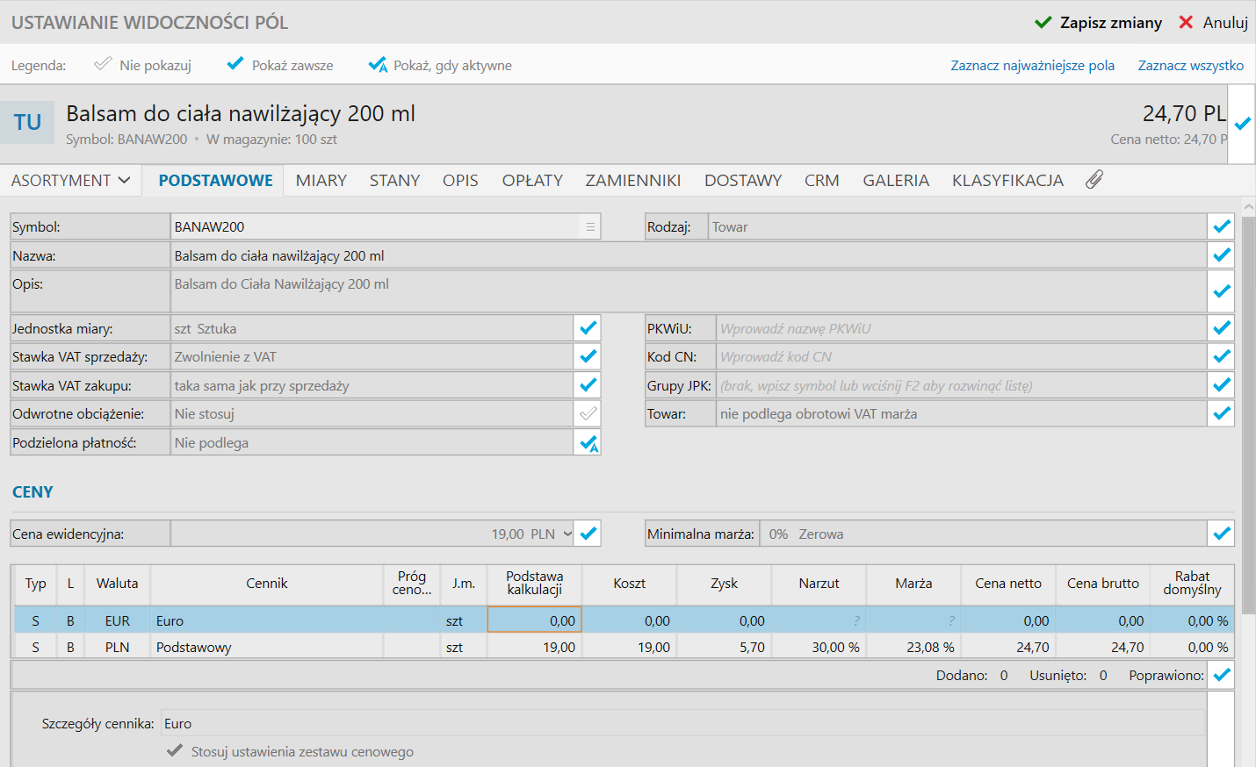Screen dimensions: 1256x767
Task: Open the OPIS tab
Action: click(460, 180)
